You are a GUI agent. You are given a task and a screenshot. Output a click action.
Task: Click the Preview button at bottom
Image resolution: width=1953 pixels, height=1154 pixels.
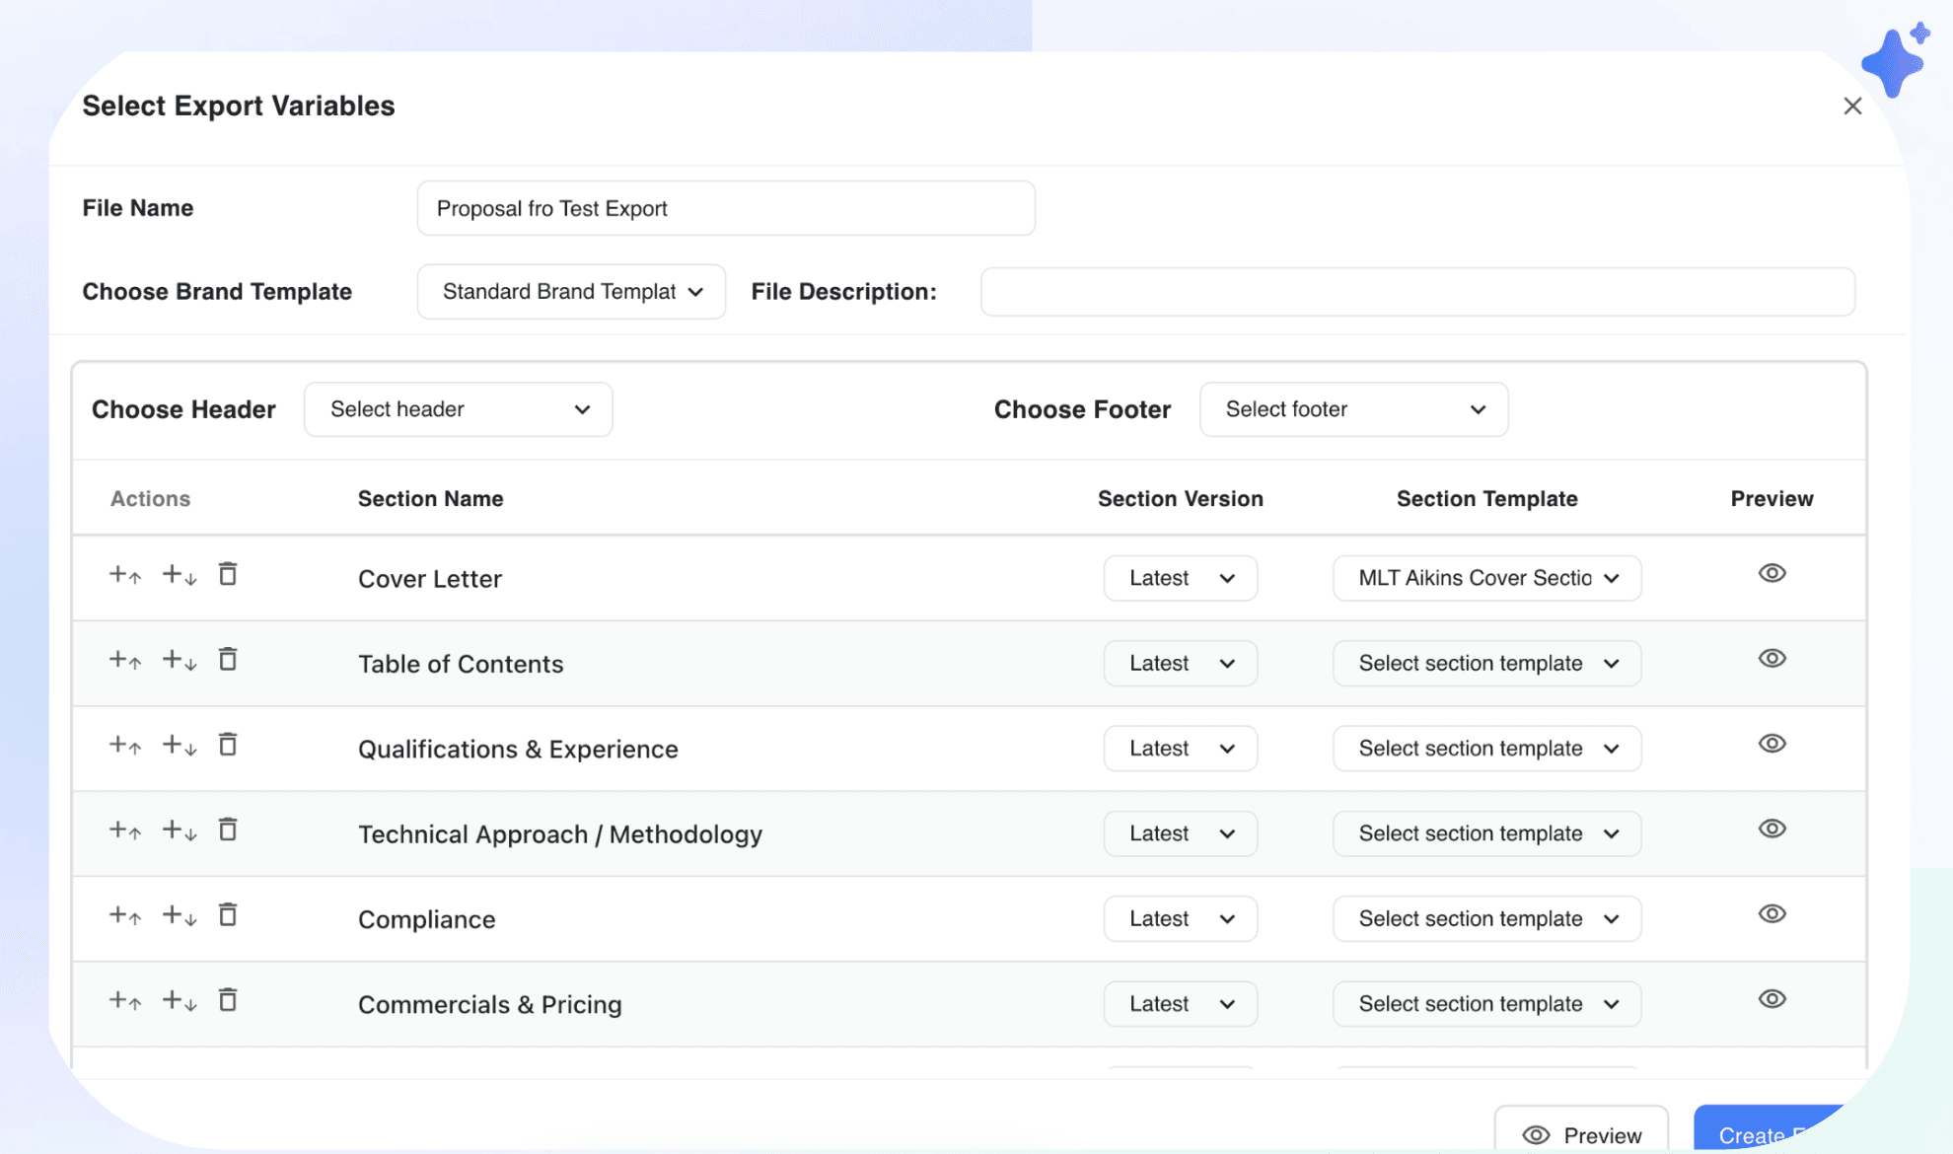(1581, 1133)
